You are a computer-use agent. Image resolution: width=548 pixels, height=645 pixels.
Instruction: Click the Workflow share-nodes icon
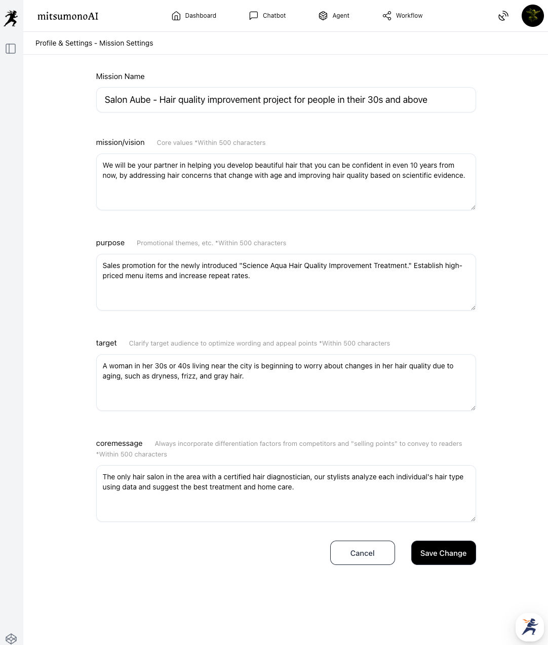click(x=387, y=16)
